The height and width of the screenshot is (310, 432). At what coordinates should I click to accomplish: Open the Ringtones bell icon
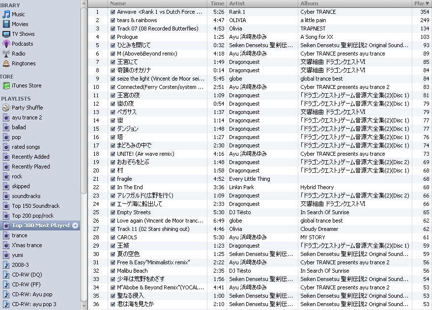click(6, 63)
